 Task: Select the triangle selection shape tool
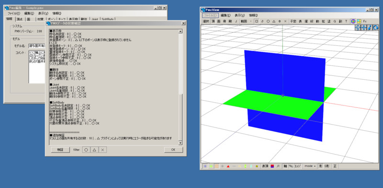[x=274, y=21]
